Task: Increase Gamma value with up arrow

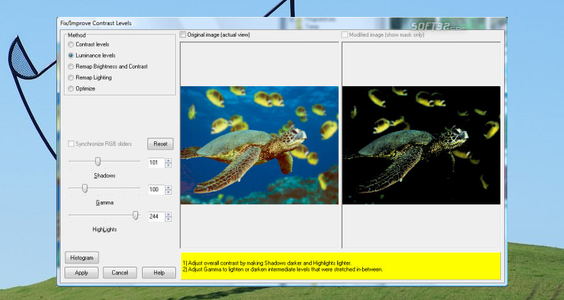Action: [x=169, y=187]
